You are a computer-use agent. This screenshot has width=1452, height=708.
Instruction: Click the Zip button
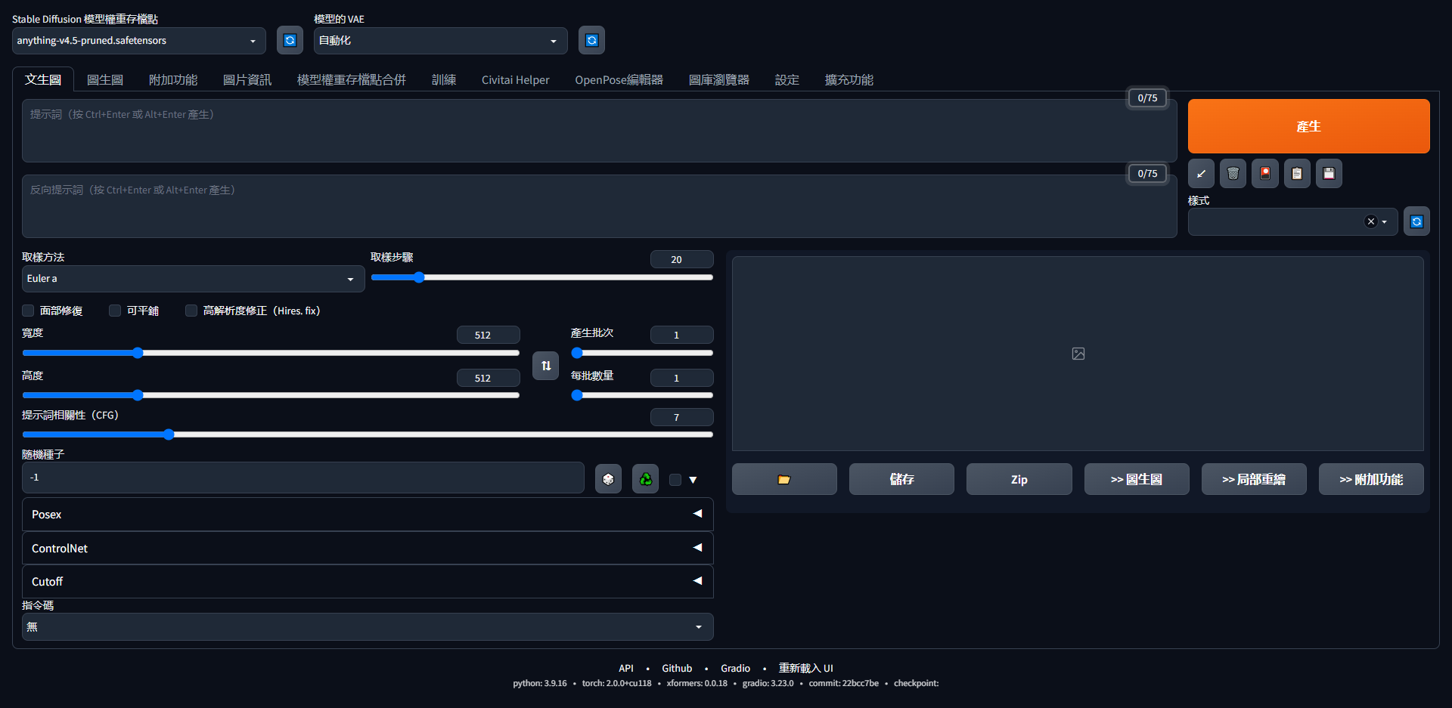(x=1019, y=479)
